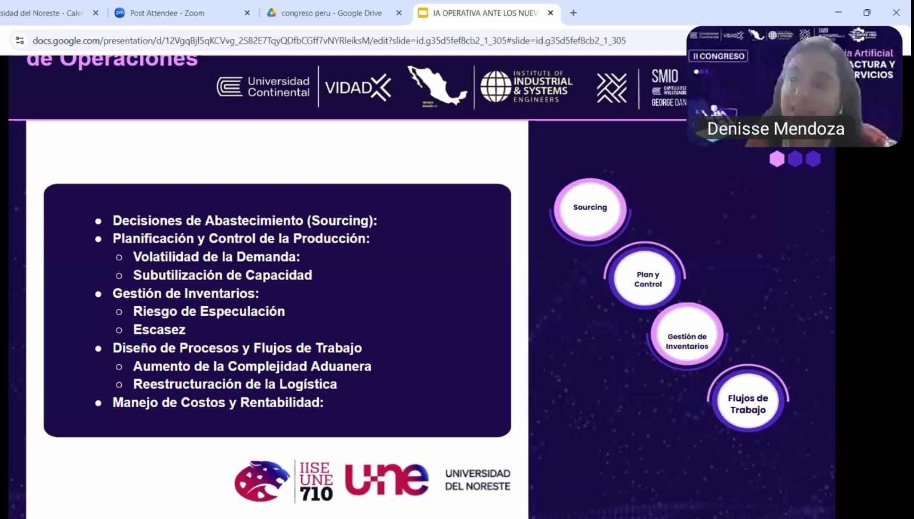914x519 pixels.
Task: Select the Flujos de Trabajo circle
Action: (x=748, y=404)
